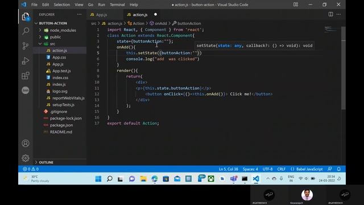Open the Xbox app from the taskbar
The height and width of the screenshot is (205, 364).
[x=211, y=178]
